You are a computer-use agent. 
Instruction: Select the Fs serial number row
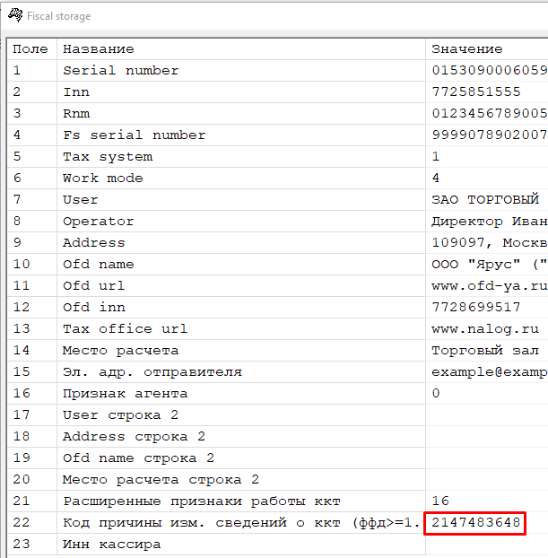click(x=135, y=135)
